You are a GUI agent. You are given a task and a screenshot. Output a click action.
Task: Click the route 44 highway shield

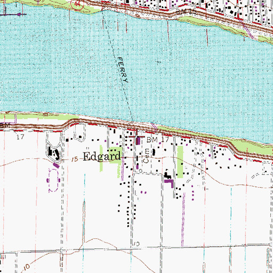77,4
